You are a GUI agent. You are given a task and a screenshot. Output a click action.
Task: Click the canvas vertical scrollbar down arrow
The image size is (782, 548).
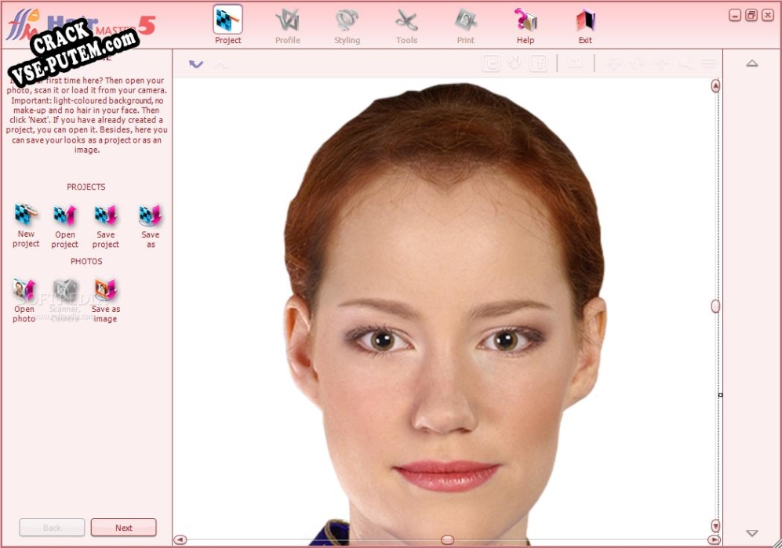715,525
